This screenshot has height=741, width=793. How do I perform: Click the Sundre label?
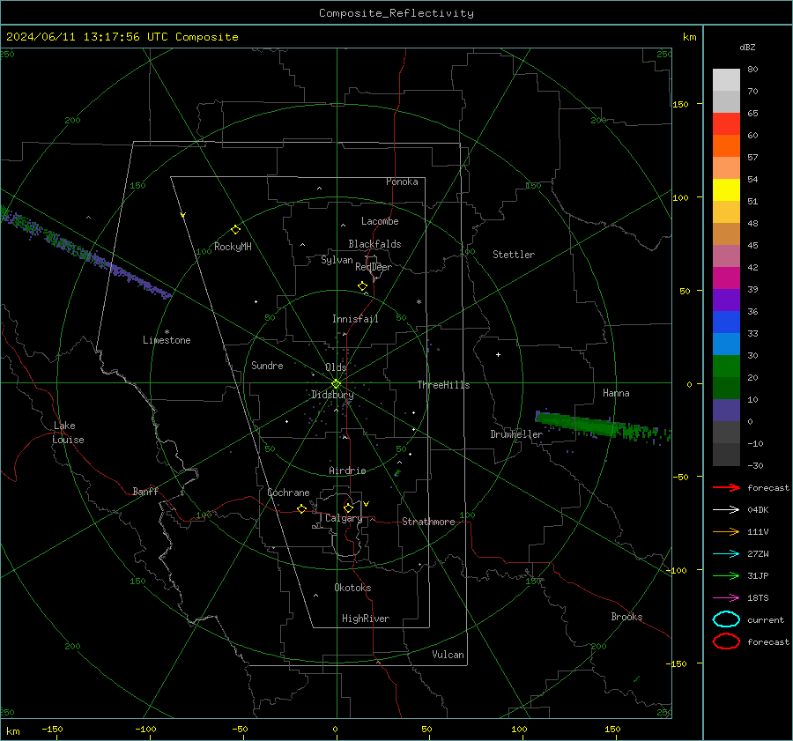[x=267, y=366]
